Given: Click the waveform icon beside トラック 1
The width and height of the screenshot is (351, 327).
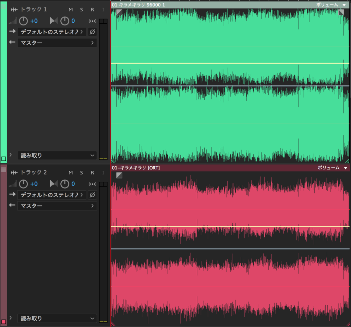Looking at the screenshot, I should [x=14, y=9].
